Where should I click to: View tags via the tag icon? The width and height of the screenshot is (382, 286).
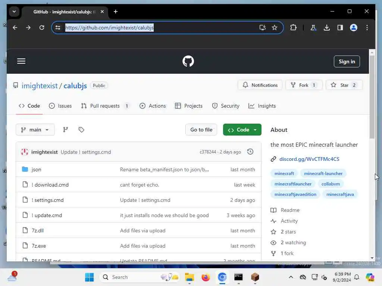[x=81, y=130]
